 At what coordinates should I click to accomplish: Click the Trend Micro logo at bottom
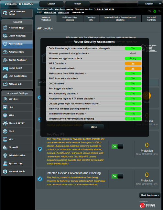[147, 205]
